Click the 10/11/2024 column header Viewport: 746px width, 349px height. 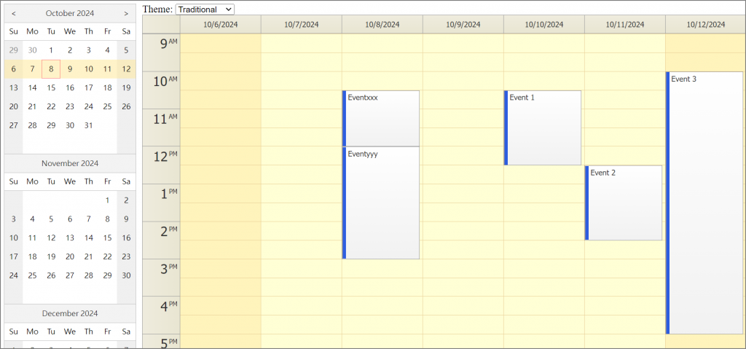tap(624, 24)
